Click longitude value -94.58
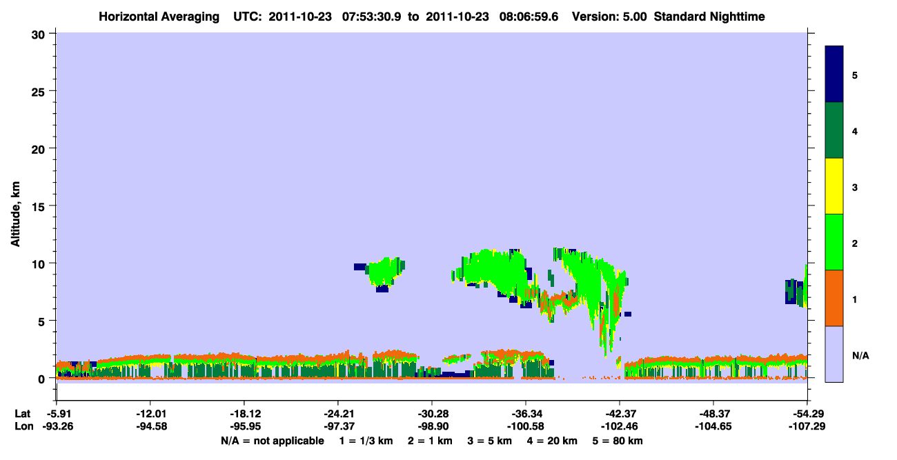 click(150, 427)
